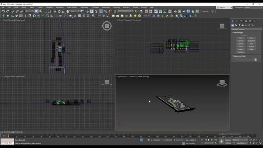Viewport: 263px width, 148px height.
Task: Choose the Select and Scale tool
Action: point(64,12)
